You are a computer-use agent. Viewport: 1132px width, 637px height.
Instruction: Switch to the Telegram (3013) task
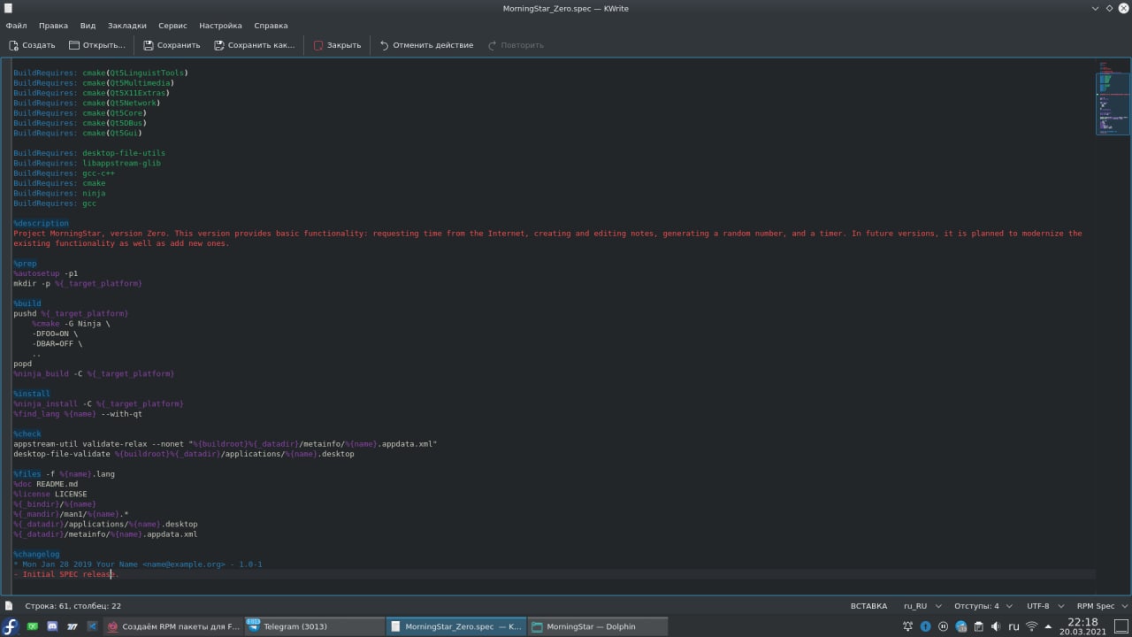(314, 626)
